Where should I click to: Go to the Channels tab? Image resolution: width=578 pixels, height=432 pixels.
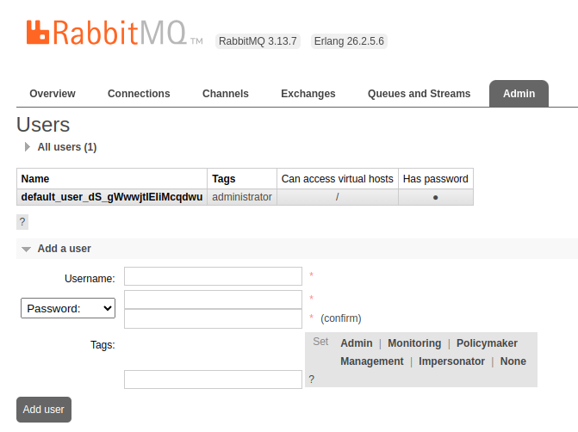coord(226,94)
